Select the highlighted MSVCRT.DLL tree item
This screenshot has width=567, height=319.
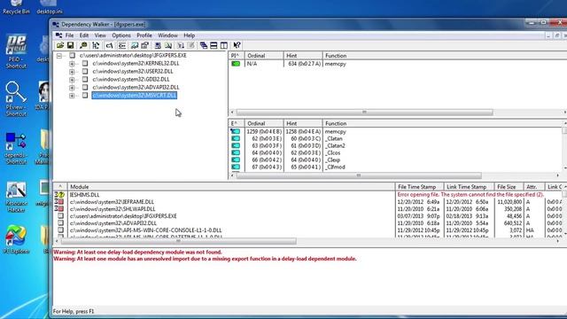[134, 95]
